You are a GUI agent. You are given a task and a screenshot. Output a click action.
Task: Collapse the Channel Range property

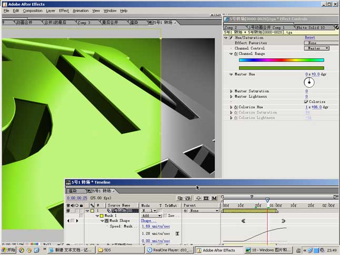click(231, 54)
